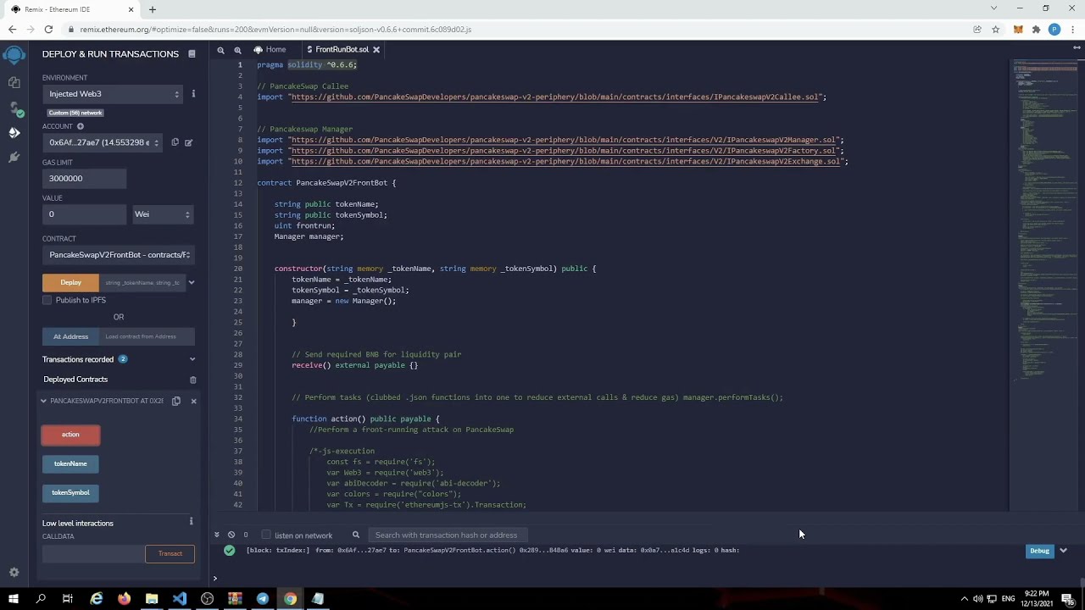The height and width of the screenshot is (610, 1085).
Task: Open the Windows Start menu
Action: coord(14,599)
